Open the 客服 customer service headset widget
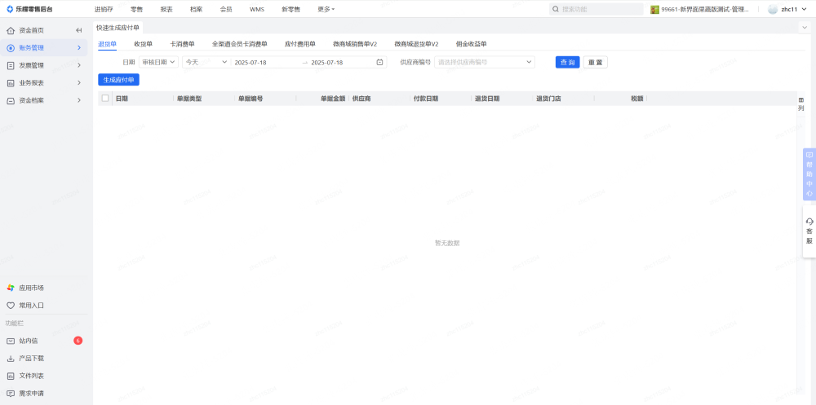This screenshot has width=816, height=405. point(809,231)
